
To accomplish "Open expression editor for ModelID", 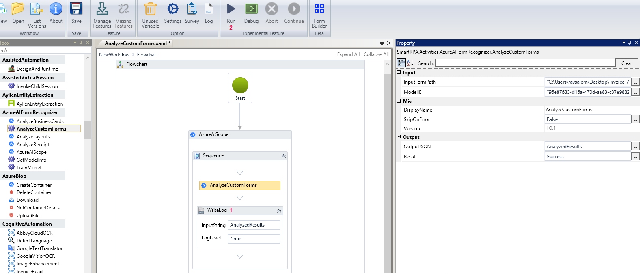I will (636, 92).
